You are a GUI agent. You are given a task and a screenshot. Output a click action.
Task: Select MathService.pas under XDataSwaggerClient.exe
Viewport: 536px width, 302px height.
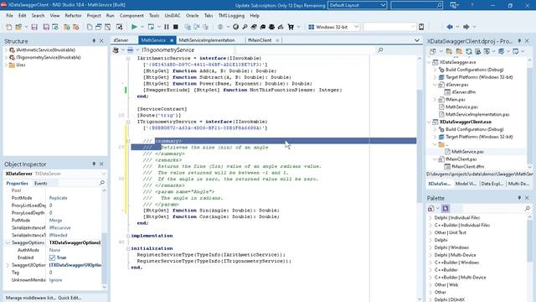[x=467, y=152]
